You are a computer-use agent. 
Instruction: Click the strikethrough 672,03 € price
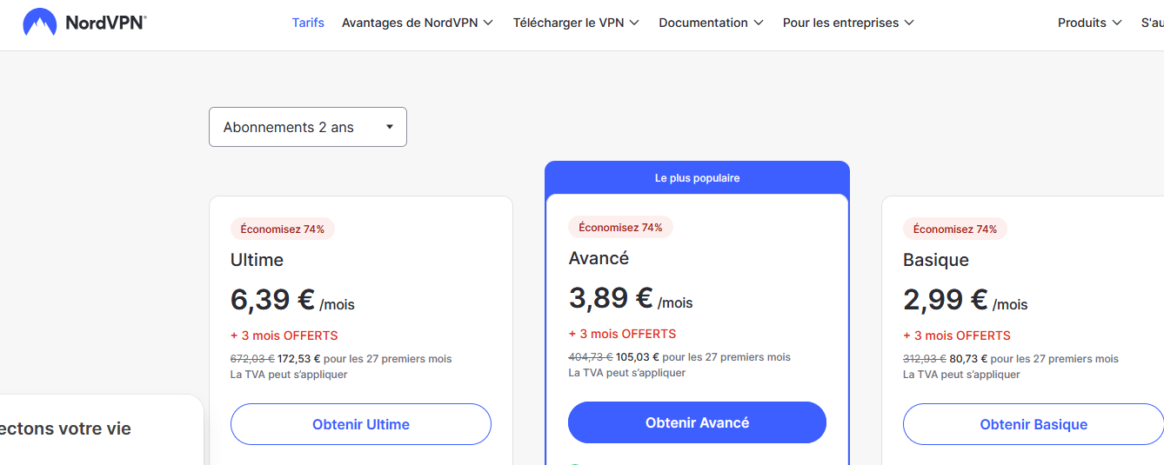pos(252,358)
